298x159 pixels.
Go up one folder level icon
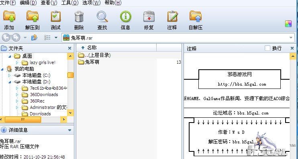(x=34, y=38)
